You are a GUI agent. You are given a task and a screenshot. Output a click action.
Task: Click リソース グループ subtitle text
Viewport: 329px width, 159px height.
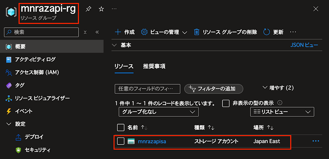pos(38,18)
